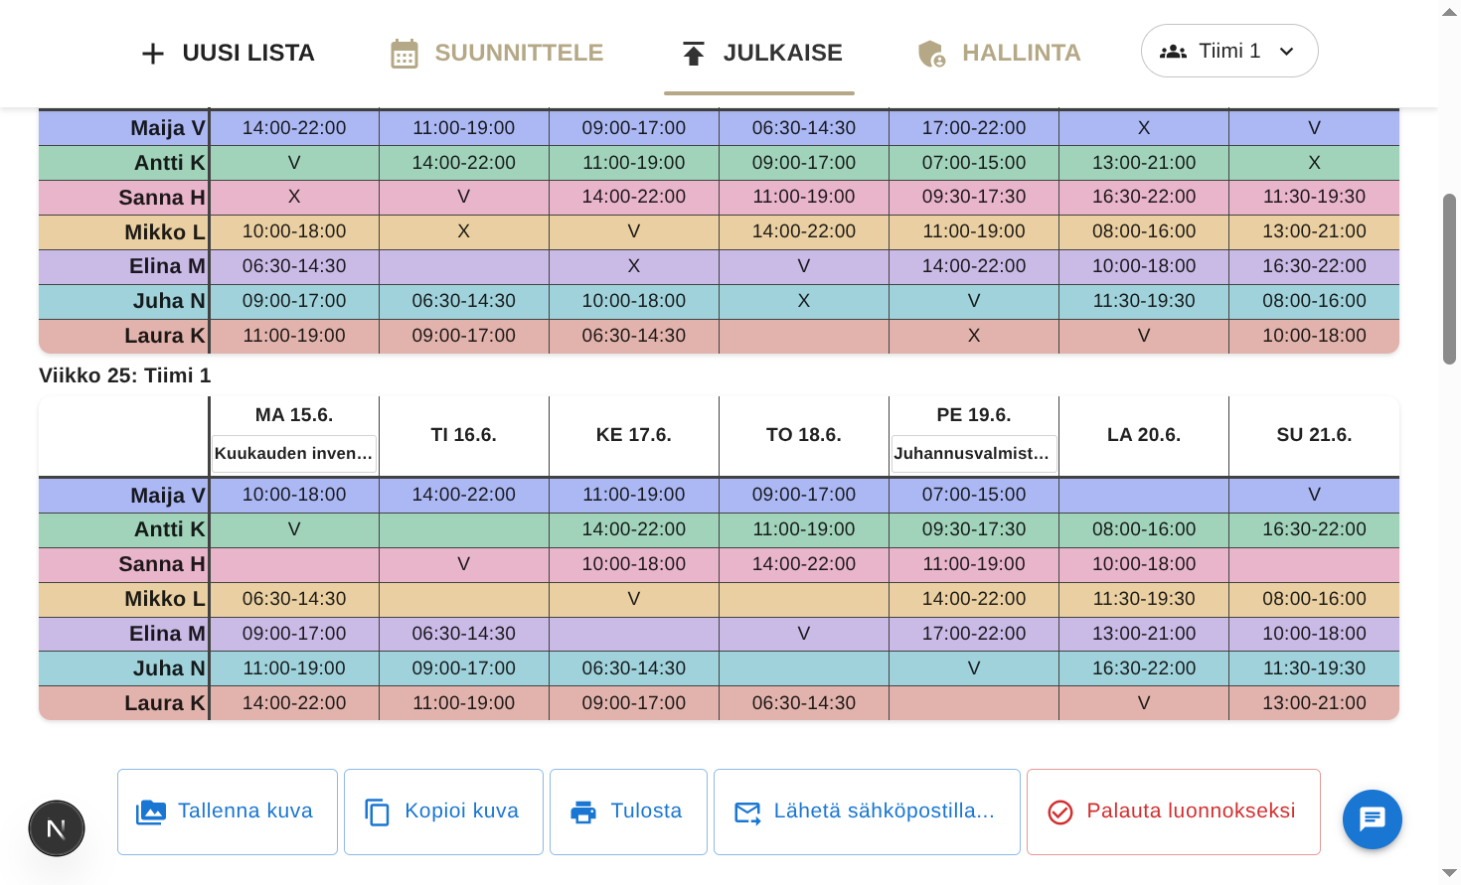The image size is (1461, 885).
Task: Click the calendar icon next to Suunnittele
Action: pyautogui.click(x=405, y=54)
